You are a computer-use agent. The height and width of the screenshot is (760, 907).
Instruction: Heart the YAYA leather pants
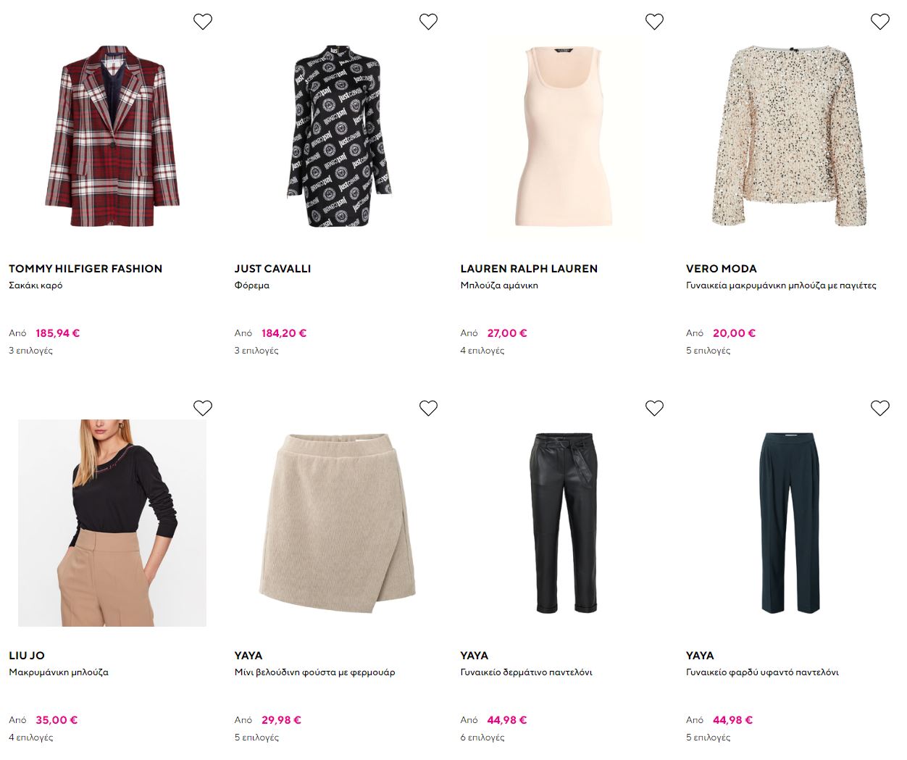654,408
